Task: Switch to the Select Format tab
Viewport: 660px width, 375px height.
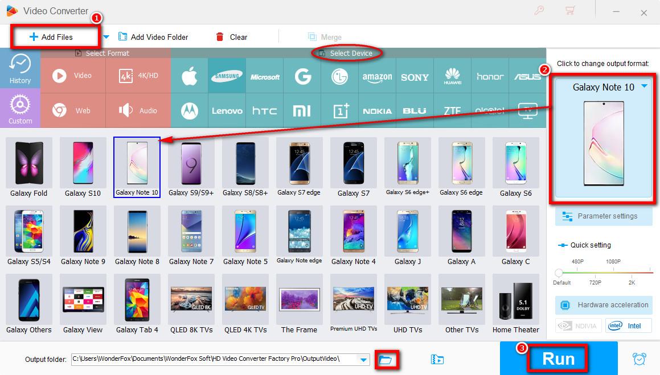Action: 103,53
